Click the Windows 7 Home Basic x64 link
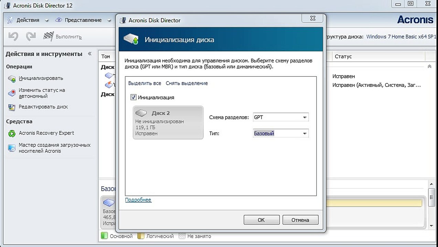Image resolution: width=438 pixels, height=247 pixels. (x=402, y=36)
